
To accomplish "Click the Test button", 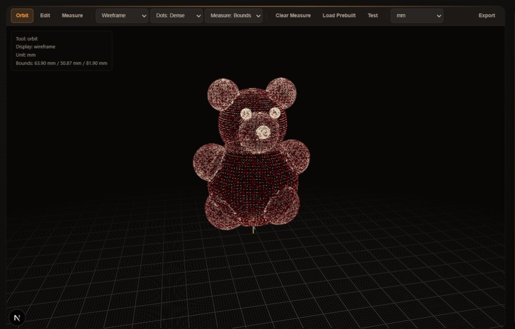I will click(x=373, y=16).
